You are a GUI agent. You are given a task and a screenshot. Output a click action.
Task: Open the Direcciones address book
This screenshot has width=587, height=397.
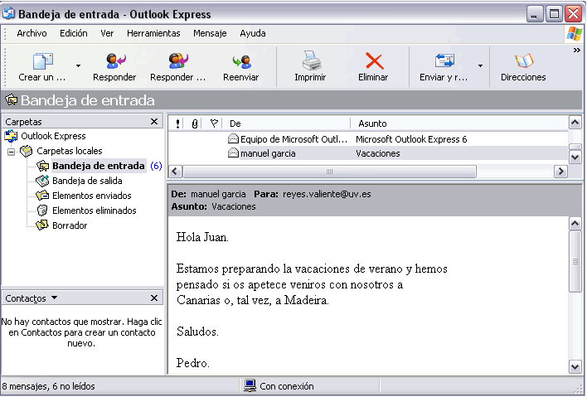[x=523, y=67]
